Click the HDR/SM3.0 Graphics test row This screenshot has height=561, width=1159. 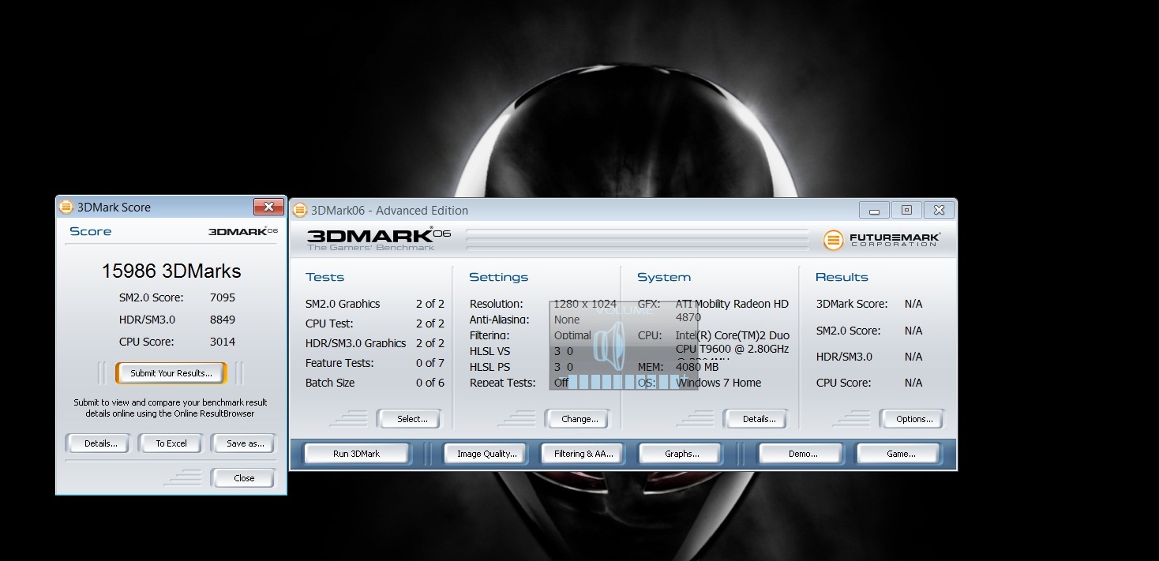coord(375,343)
